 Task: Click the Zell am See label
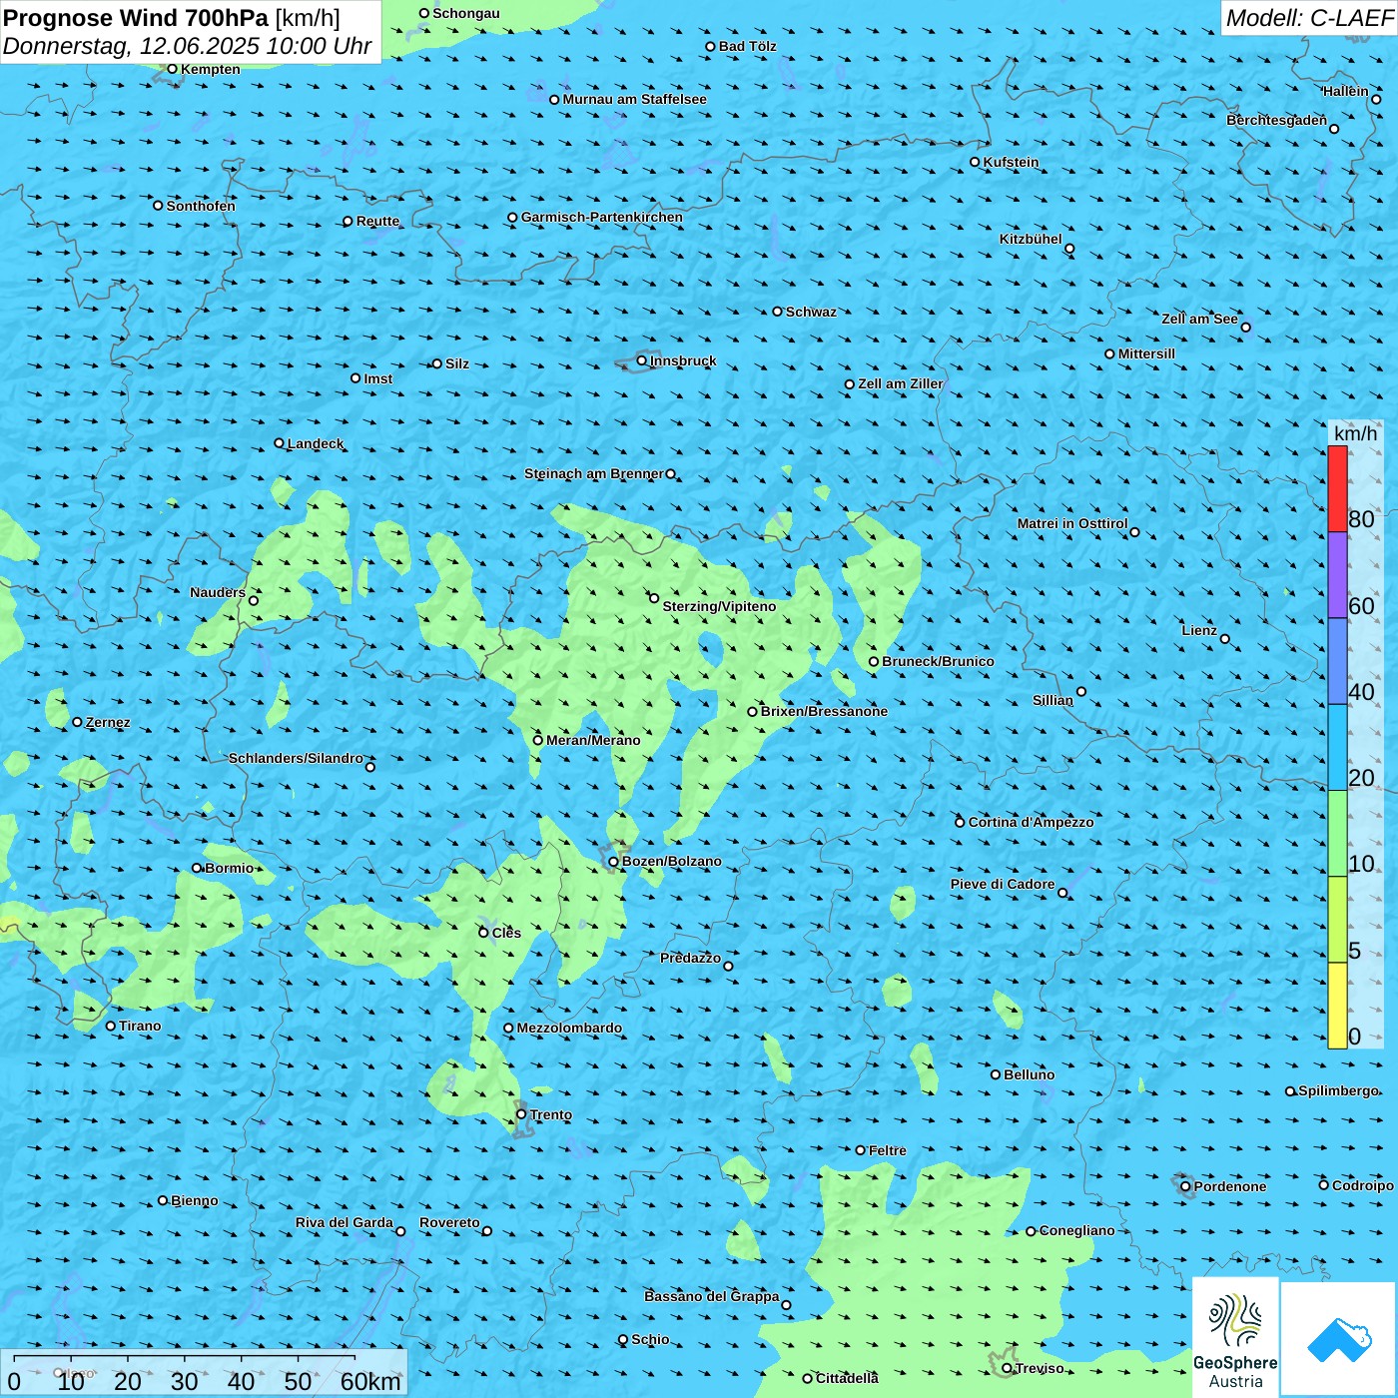click(1199, 319)
